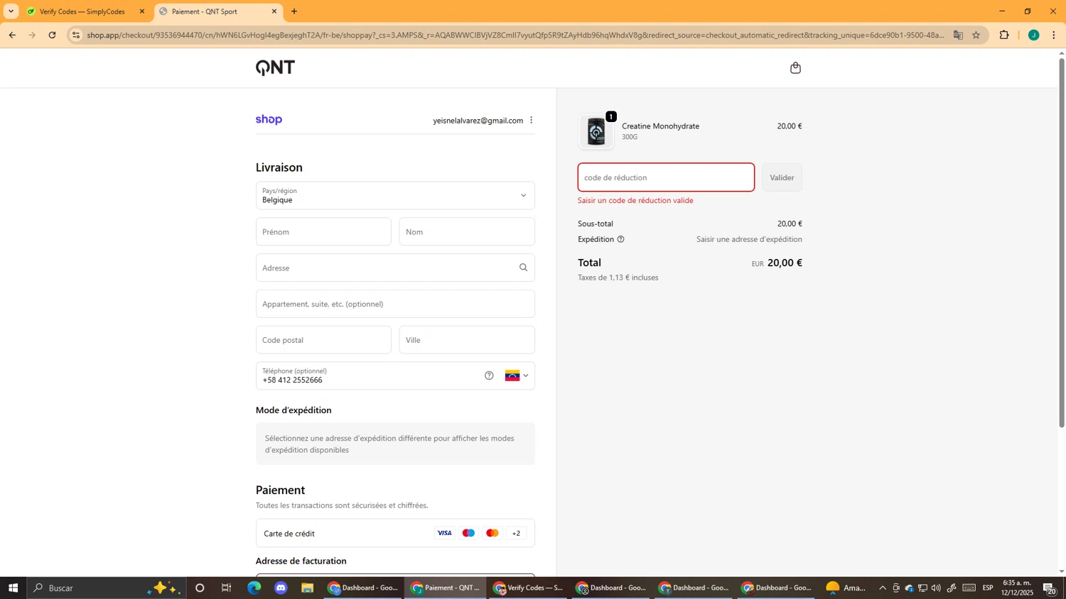Open File Explorer from the taskbar

pyautogui.click(x=307, y=588)
